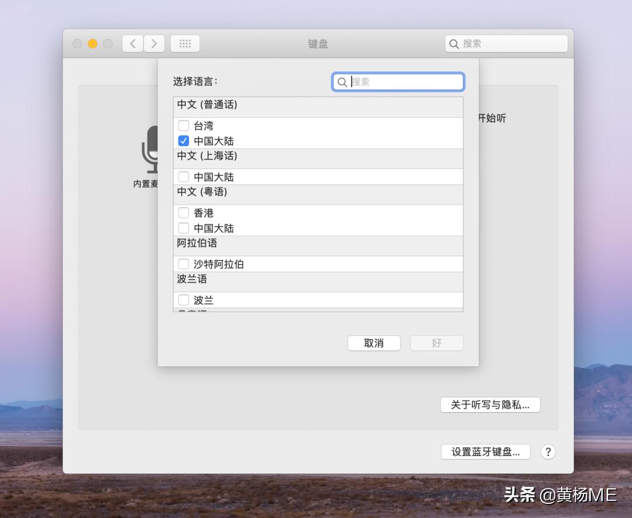Open 关于听写与隐私… settings

pyautogui.click(x=490, y=404)
